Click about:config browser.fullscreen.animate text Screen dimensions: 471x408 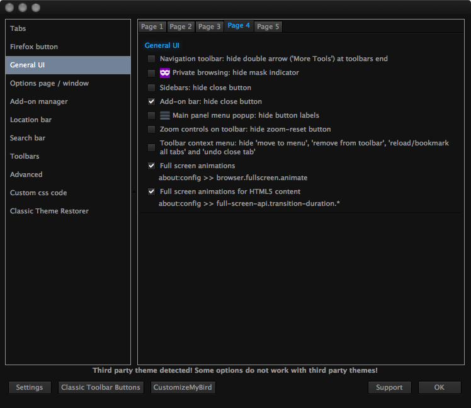233,178
